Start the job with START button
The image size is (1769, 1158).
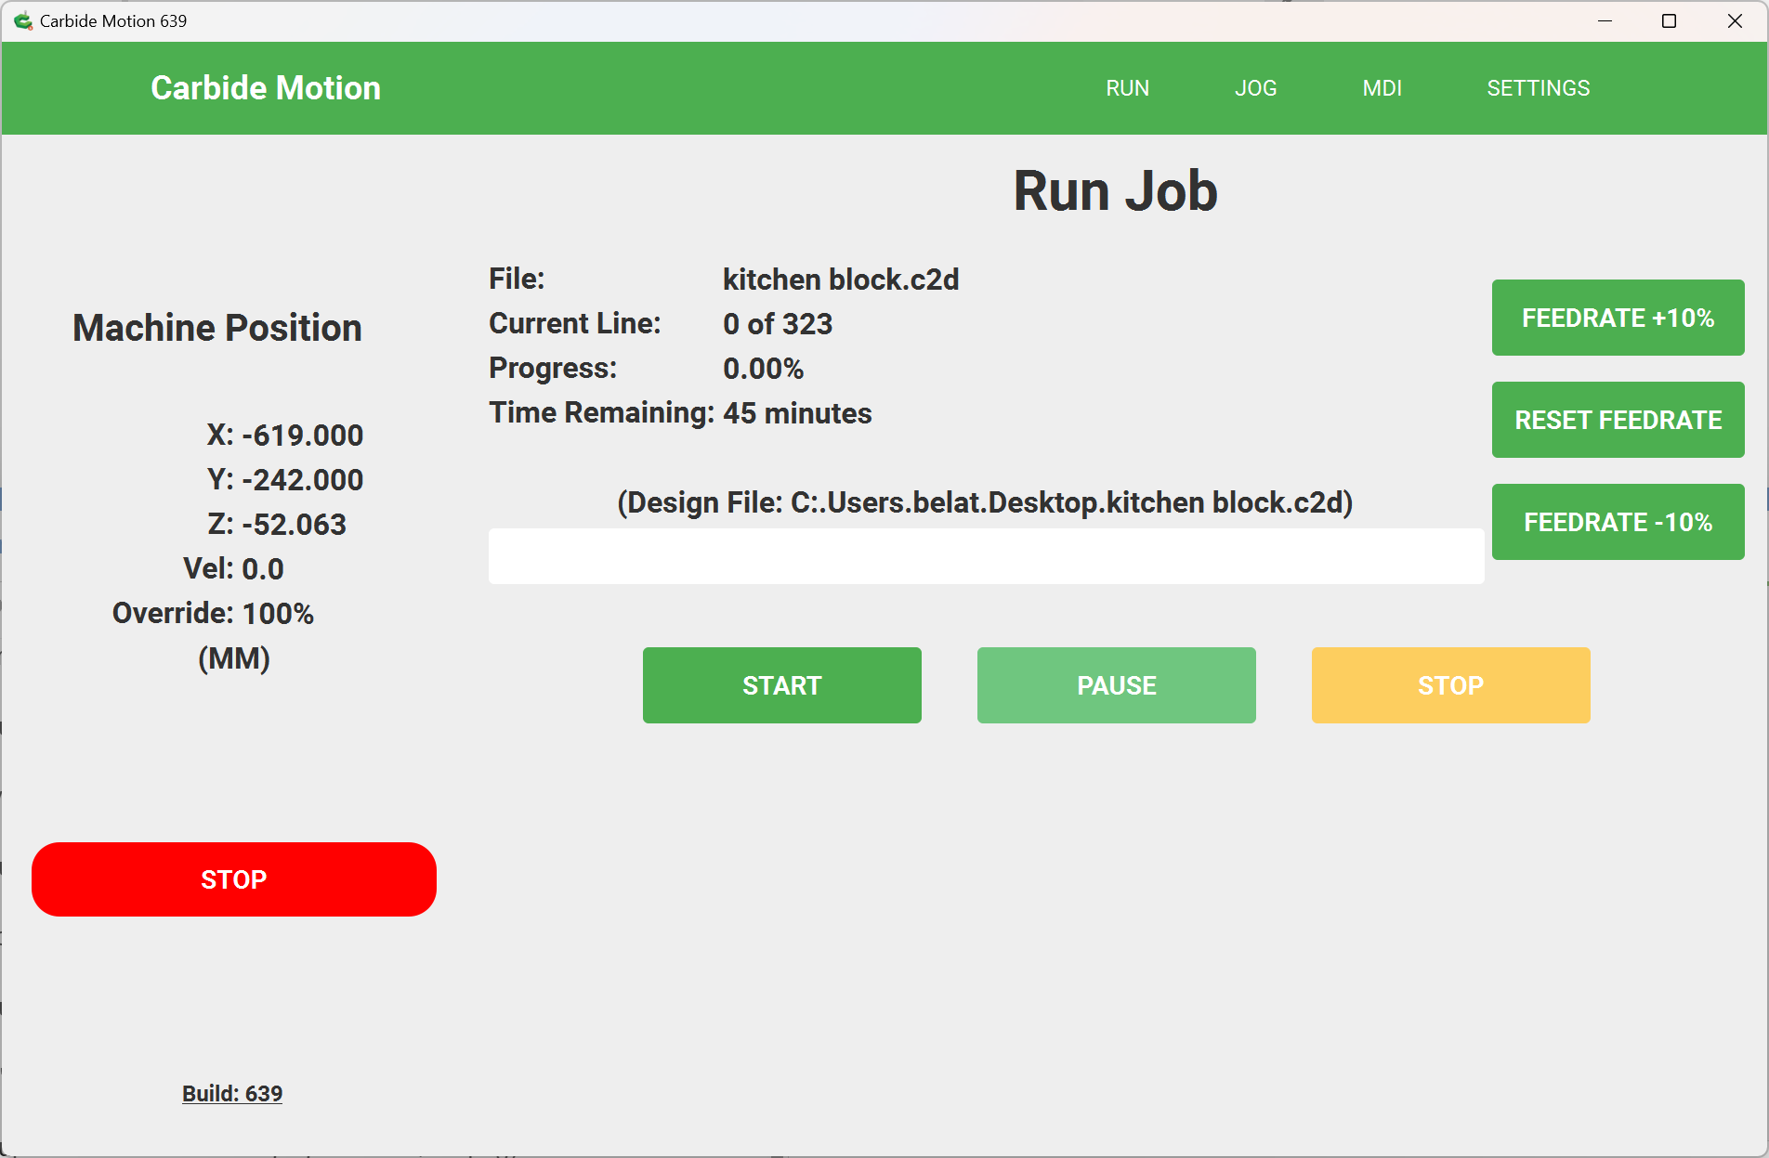coord(781,685)
